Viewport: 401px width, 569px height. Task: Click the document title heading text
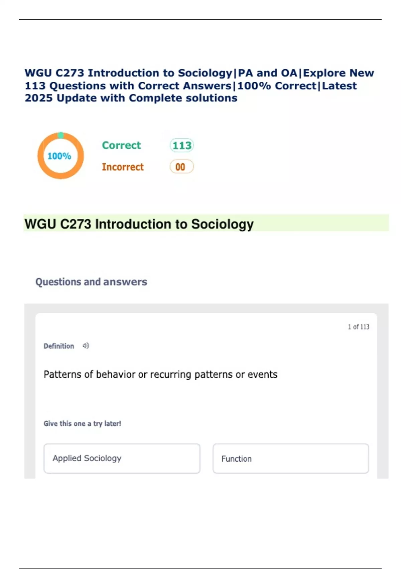[199, 86]
